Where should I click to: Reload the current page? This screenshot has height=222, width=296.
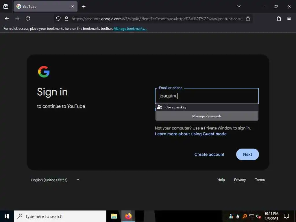tap(28, 18)
